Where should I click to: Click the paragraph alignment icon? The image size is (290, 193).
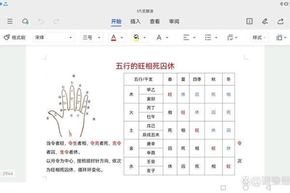pos(186,38)
